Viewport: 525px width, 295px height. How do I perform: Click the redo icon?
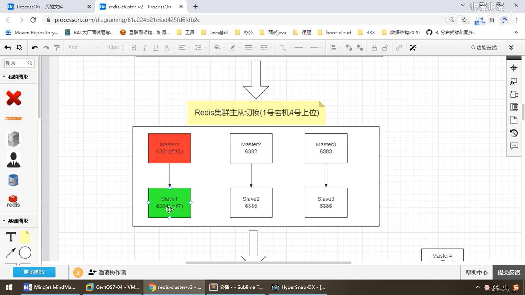46,47
